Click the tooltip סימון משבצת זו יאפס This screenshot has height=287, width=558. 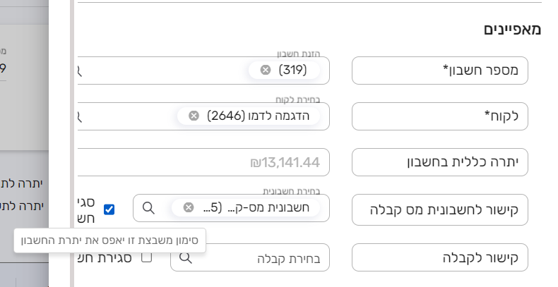(109, 240)
